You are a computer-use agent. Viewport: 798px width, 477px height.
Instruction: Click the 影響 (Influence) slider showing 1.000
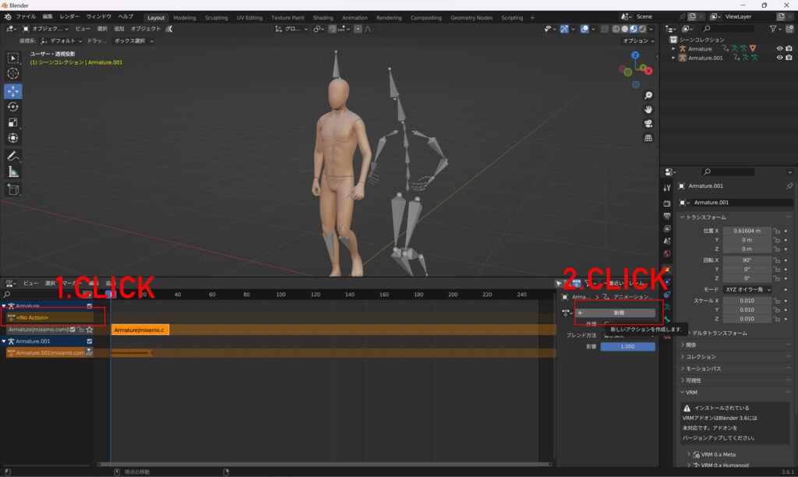click(627, 346)
